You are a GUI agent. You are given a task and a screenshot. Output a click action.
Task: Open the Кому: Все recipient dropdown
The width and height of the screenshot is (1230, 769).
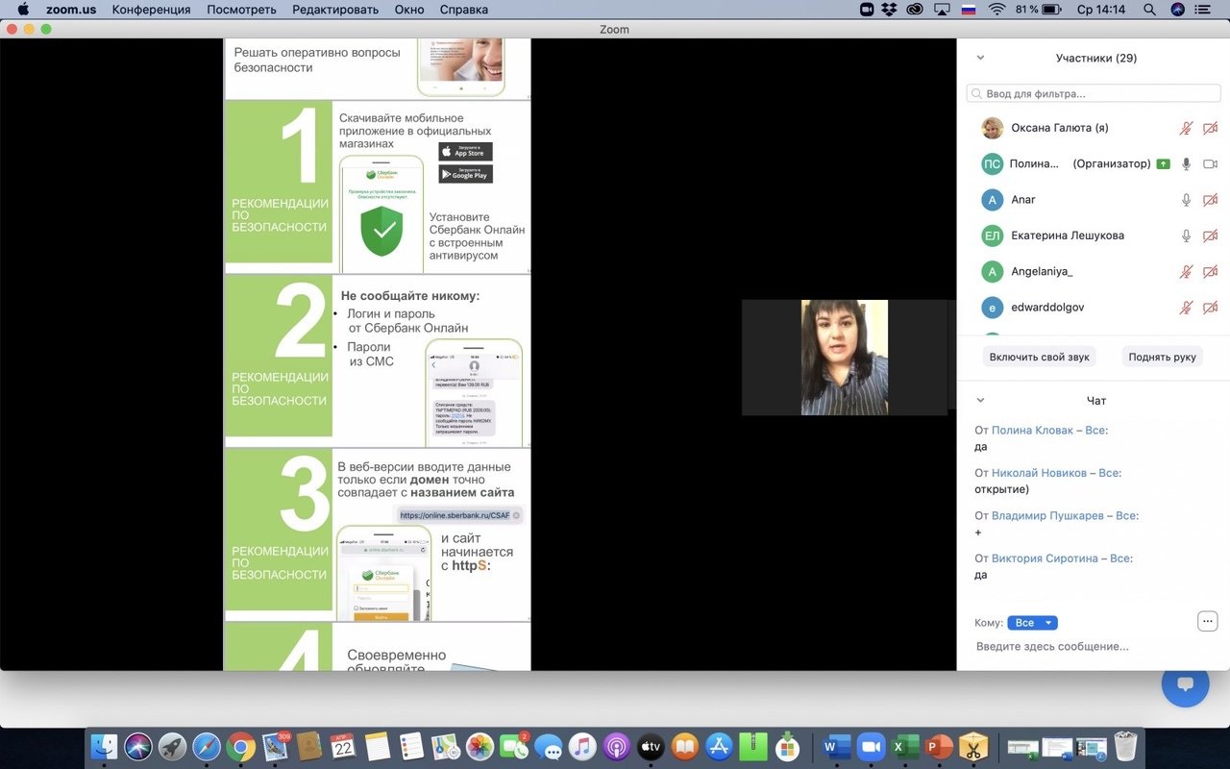click(x=1032, y=623)
